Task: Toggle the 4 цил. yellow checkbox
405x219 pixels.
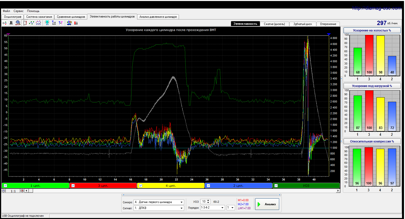Action: click(141, 185)
